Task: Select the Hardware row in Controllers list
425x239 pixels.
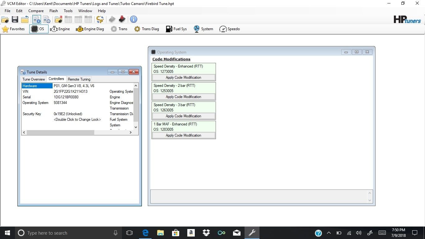Action: tap(37, 86)
